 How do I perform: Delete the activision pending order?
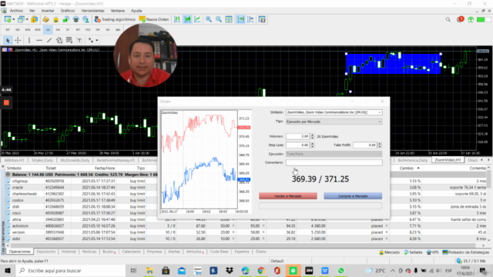coord(387,225)
